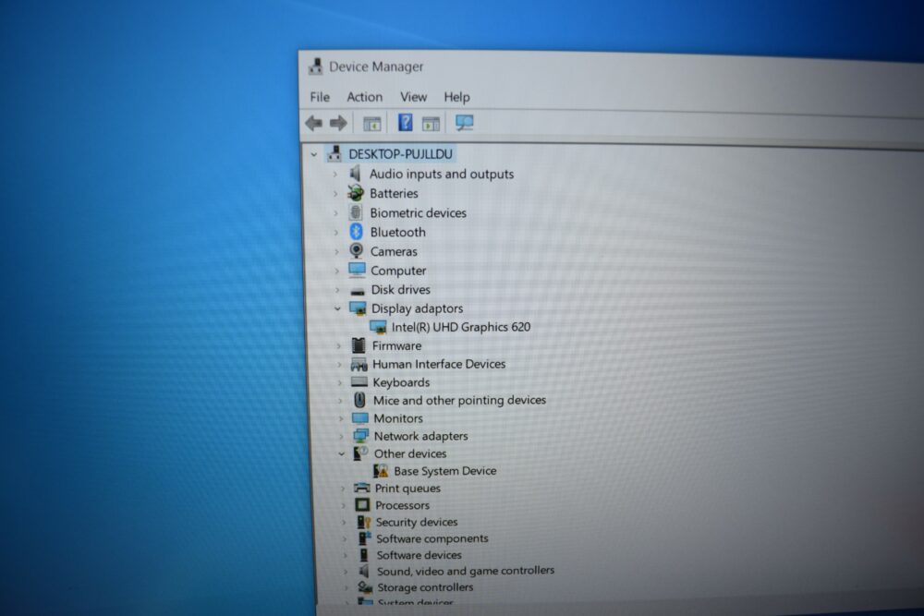Click the Software components icon

(364, 538)
